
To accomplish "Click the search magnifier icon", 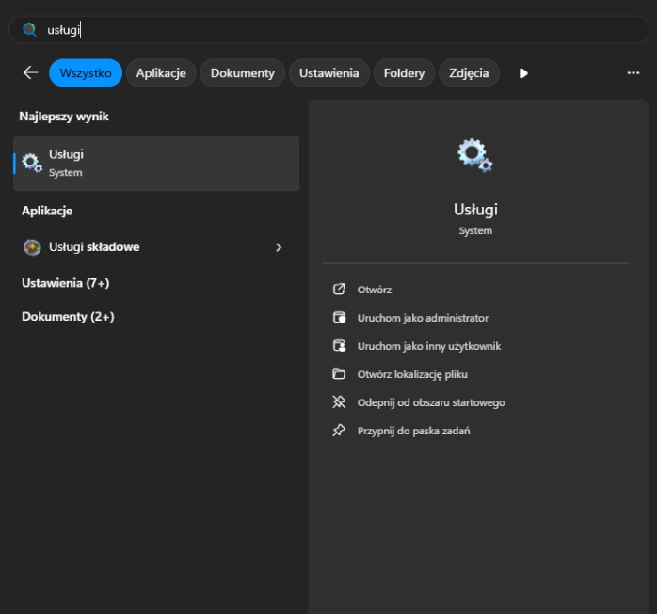I will tap(29, 30).
